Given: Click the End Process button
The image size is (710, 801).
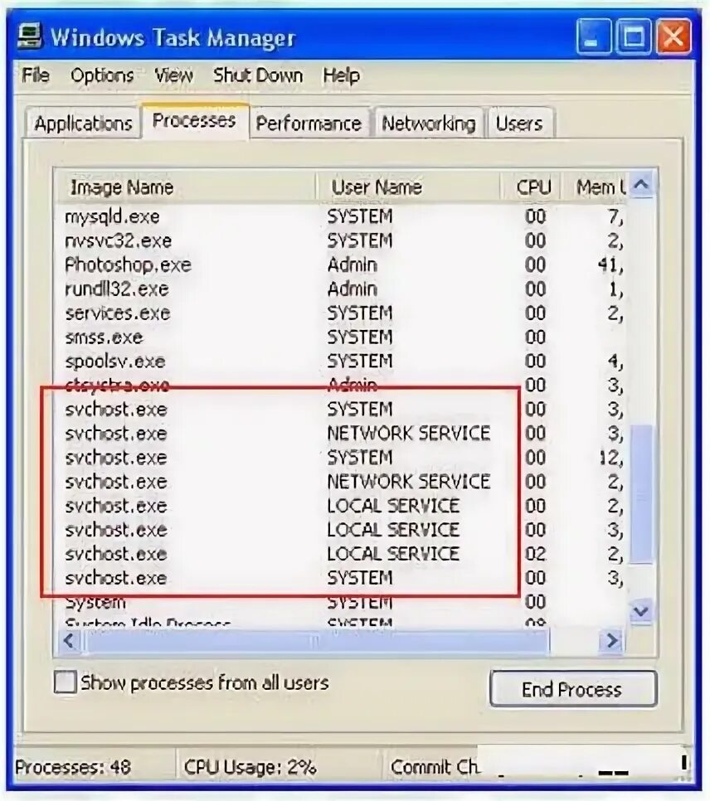Looking at the screenshot, I should pos(572,689).
